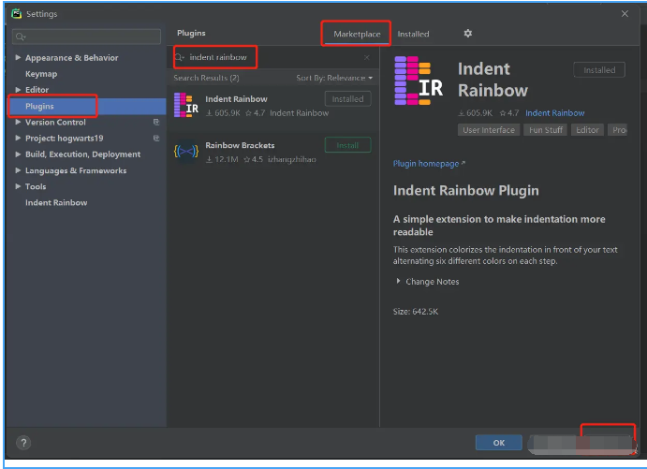Switch to the Installed tab

(413, 35)
